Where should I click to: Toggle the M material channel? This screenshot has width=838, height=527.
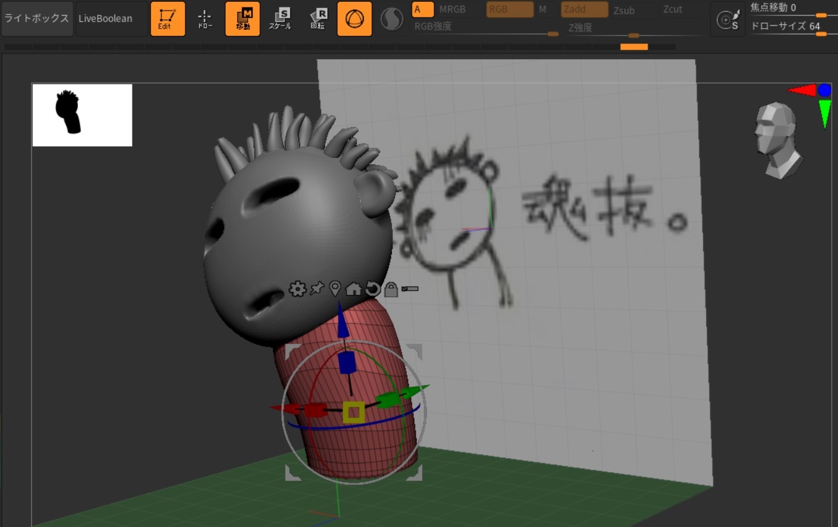point(542,9)
